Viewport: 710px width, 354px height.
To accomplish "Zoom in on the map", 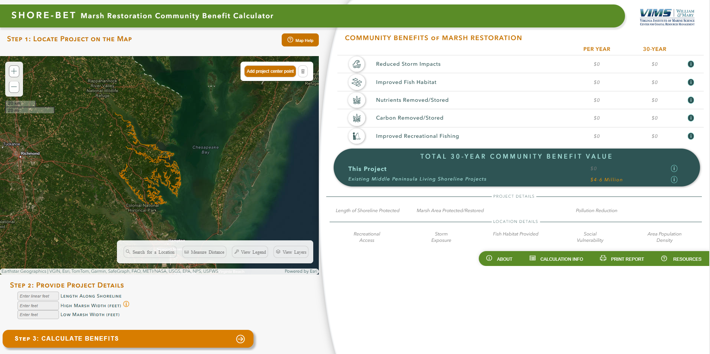I will click(x=14, y=71).
